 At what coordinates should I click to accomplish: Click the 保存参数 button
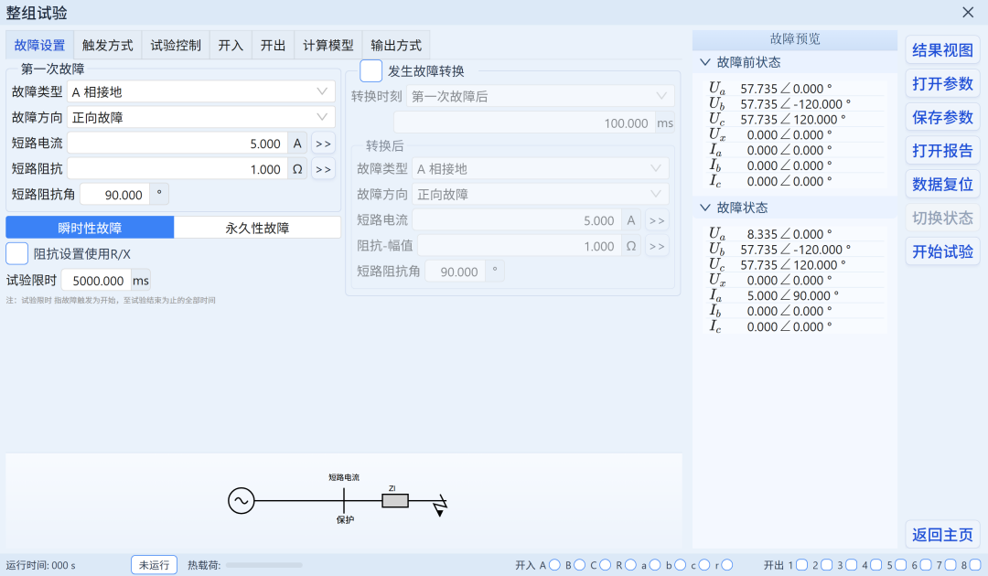942,117
